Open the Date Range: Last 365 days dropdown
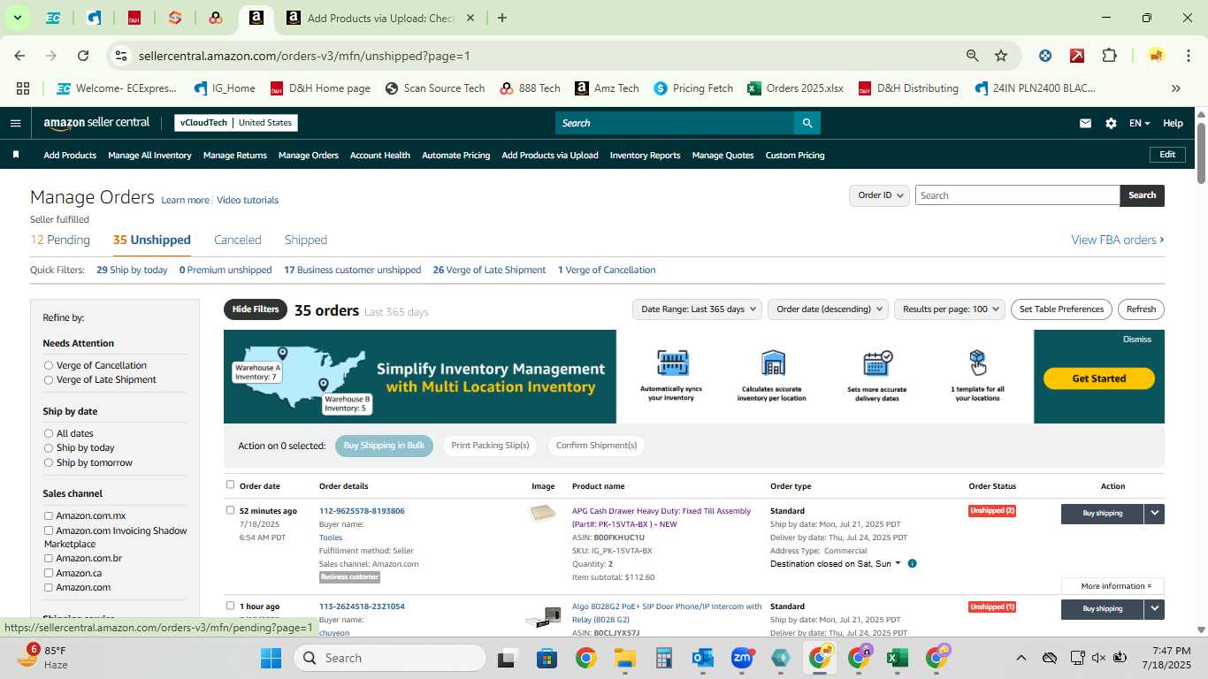1208x679 pixels. 698,309
